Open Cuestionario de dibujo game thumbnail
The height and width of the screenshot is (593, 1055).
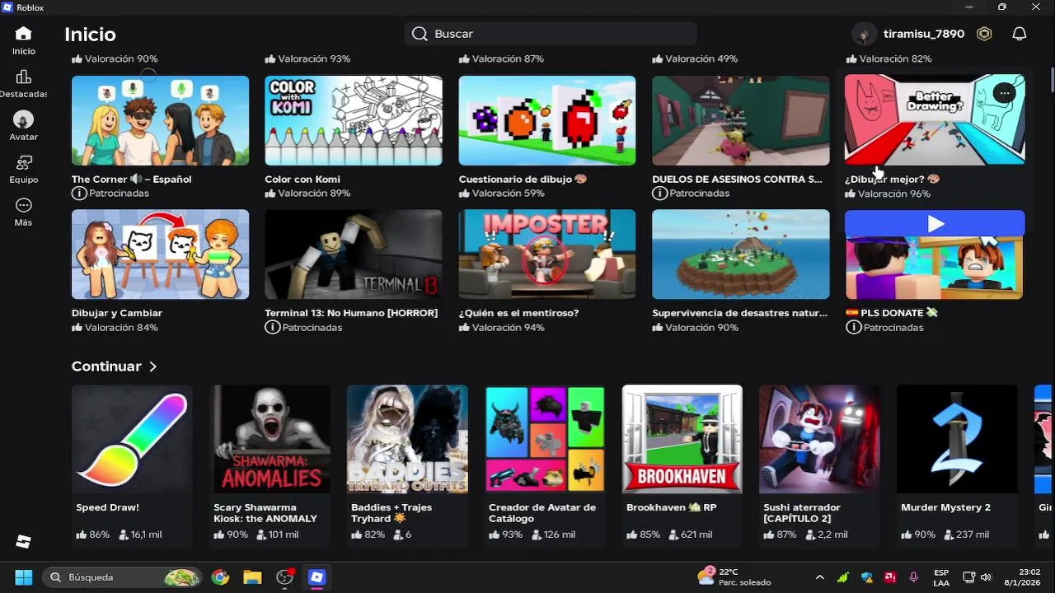pos(547,120)
